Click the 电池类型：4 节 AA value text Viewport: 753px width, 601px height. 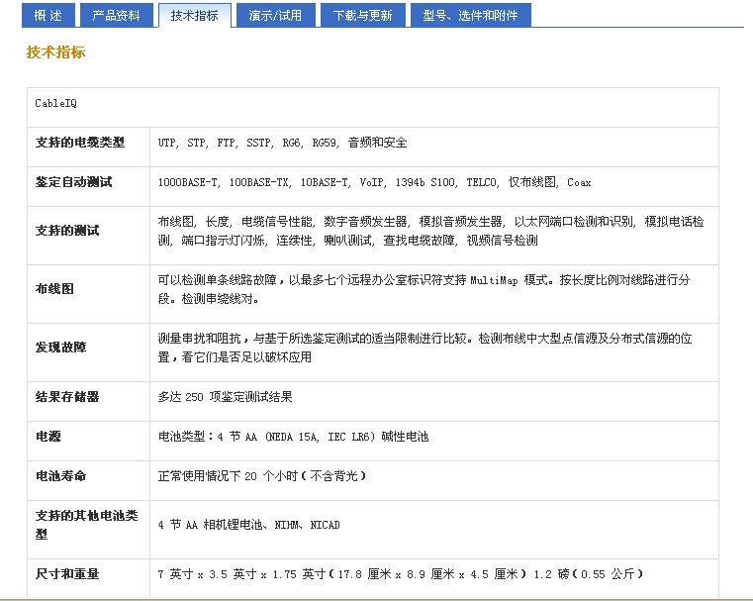(293, 437)
